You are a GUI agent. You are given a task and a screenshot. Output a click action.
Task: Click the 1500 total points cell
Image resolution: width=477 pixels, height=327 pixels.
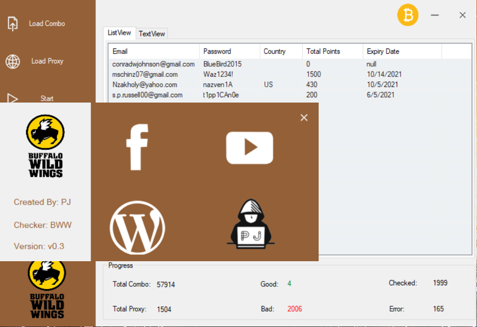314,74
